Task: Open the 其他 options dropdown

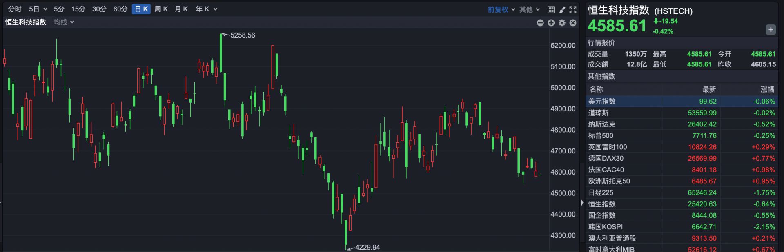Action: [x=530, y=9]
